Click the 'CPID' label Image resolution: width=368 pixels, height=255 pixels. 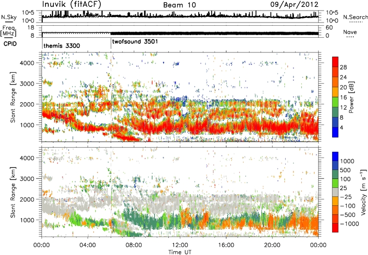10,44
